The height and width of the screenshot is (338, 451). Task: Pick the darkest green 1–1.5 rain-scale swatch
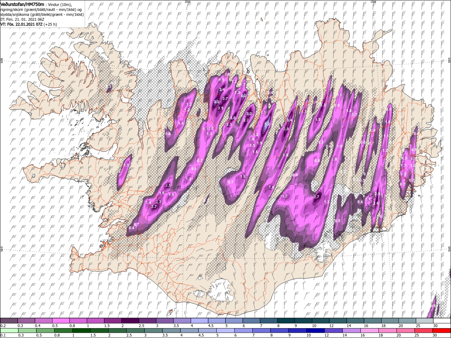pyautogui.click(x=81, y=331)
